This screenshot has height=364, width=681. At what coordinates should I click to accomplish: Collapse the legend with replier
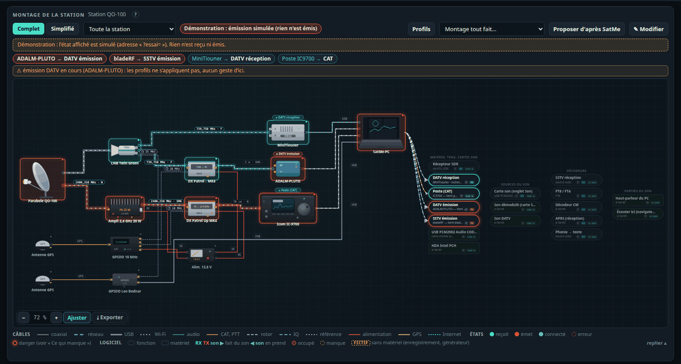pos(657,343)
